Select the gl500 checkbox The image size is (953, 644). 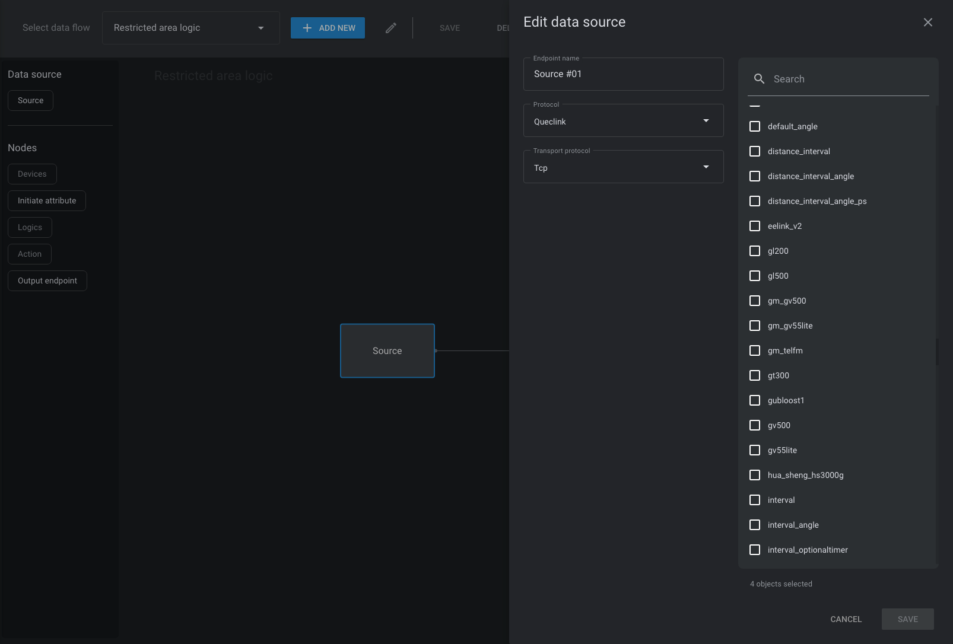tap(755, 276)
